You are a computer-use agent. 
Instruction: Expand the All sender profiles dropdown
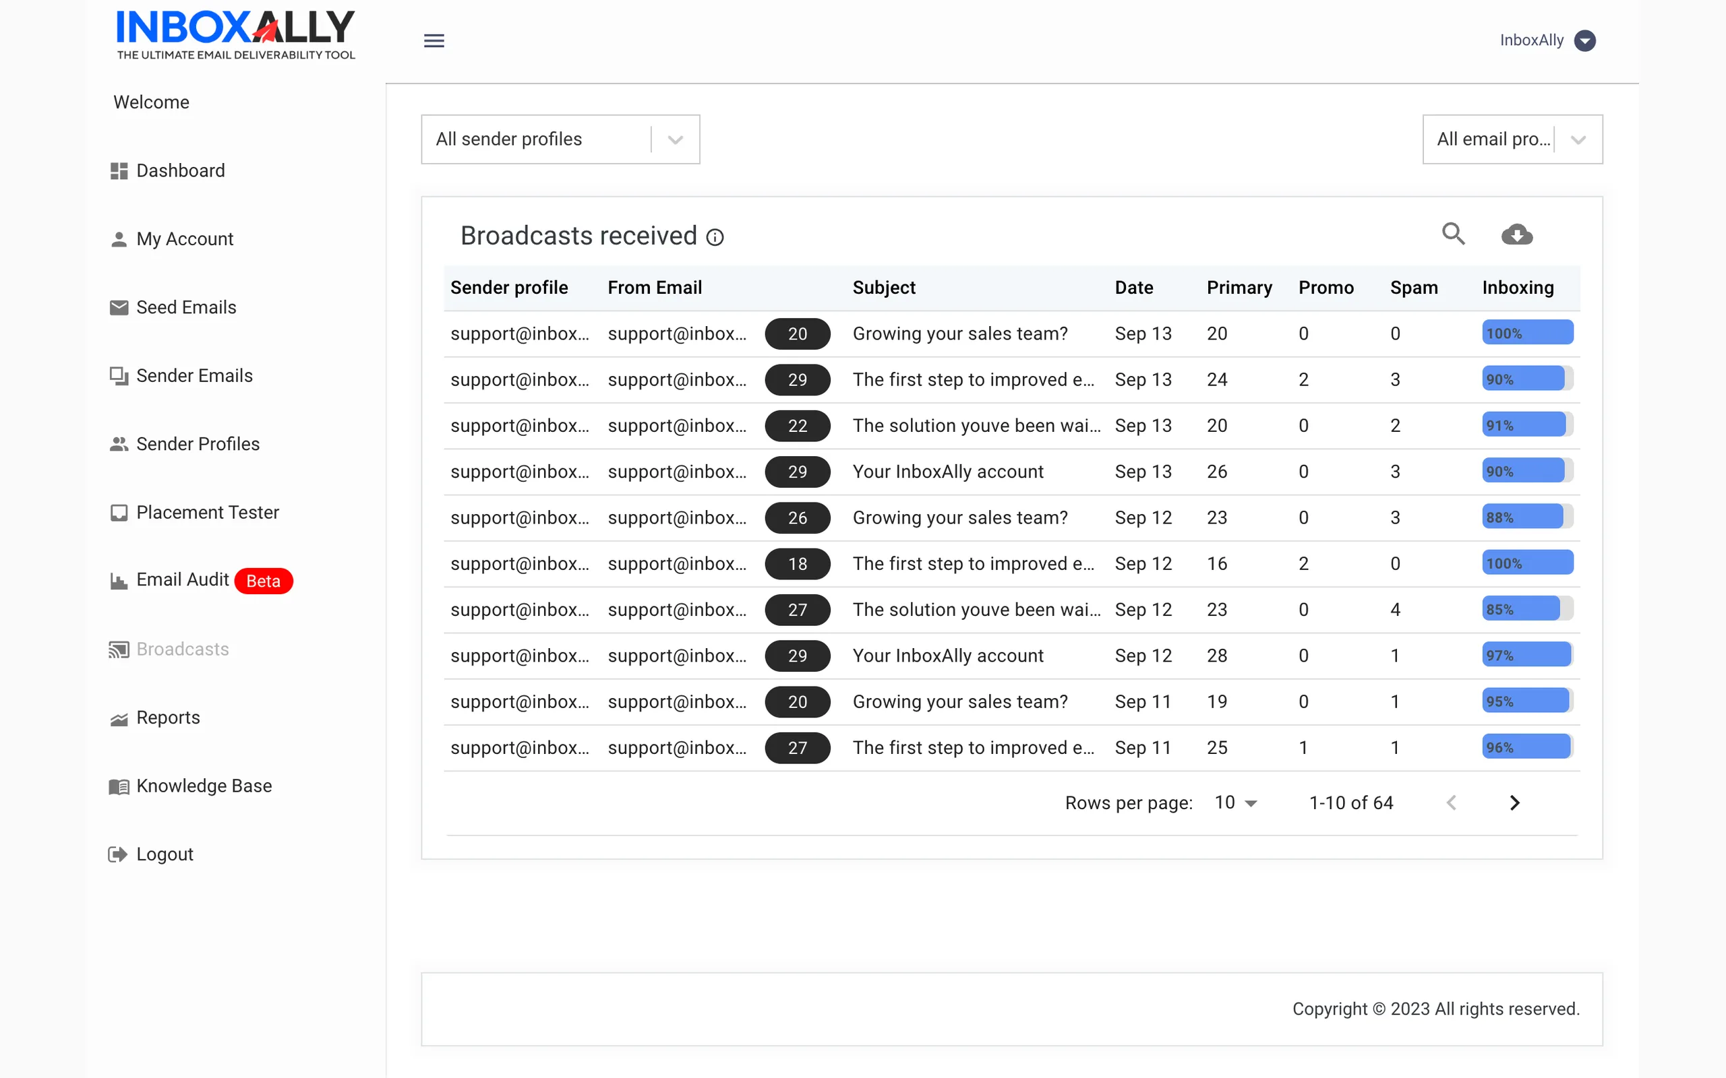560,139
